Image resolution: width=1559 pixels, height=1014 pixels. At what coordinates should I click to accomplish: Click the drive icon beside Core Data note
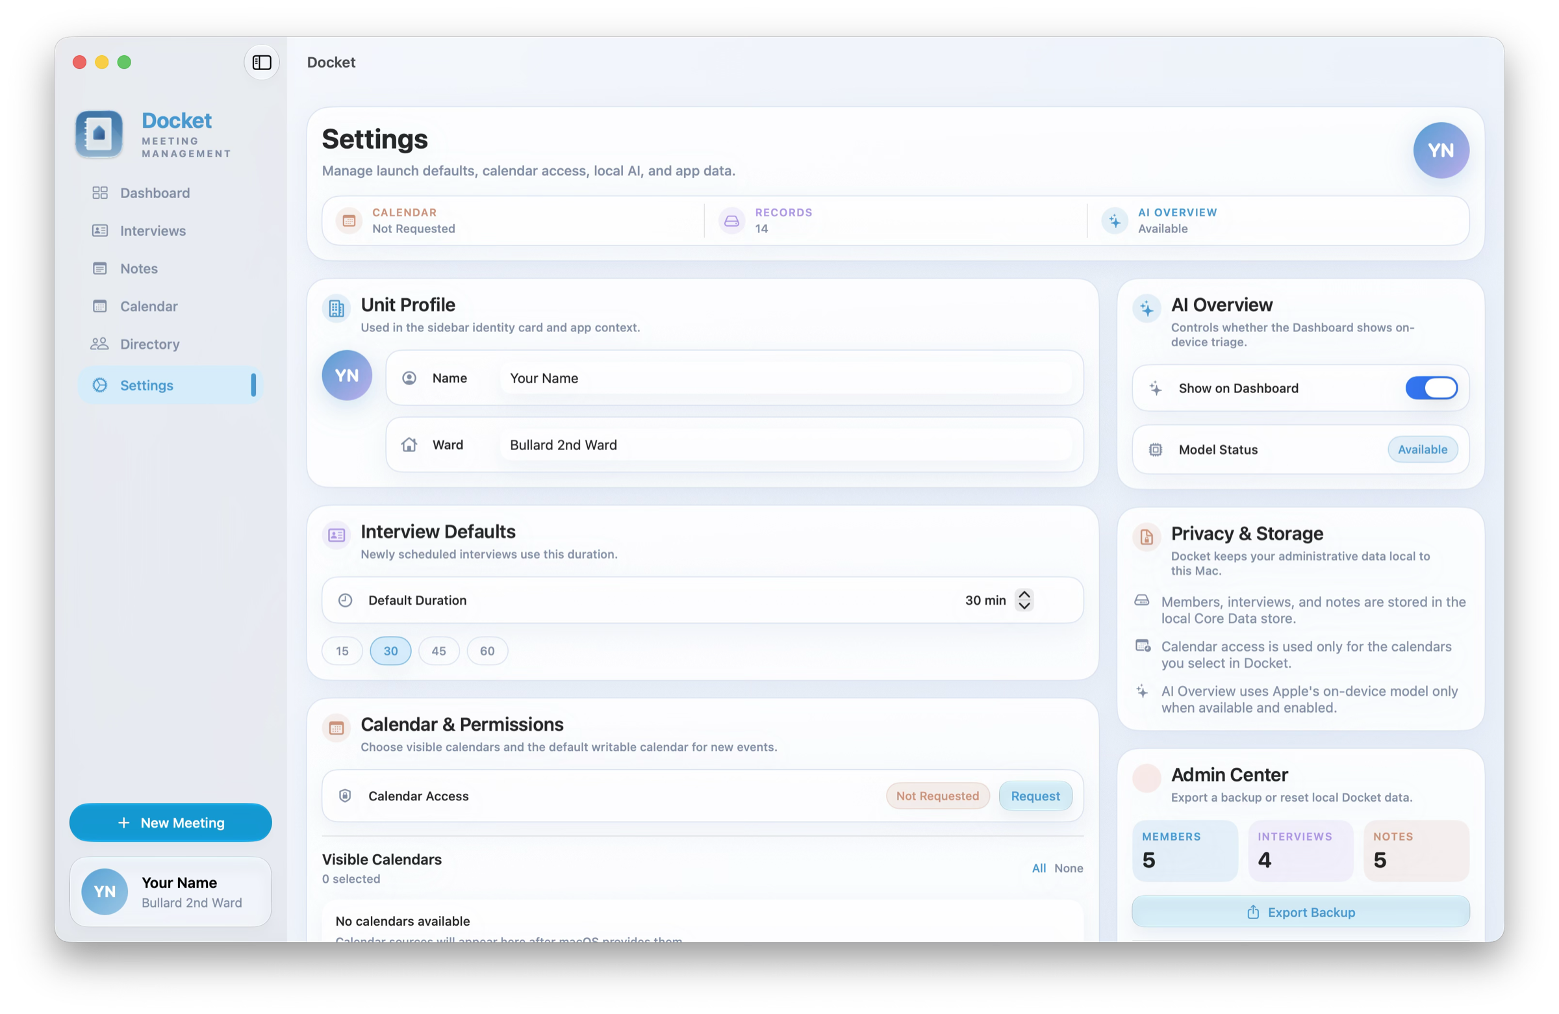[x=1142, y=601]
